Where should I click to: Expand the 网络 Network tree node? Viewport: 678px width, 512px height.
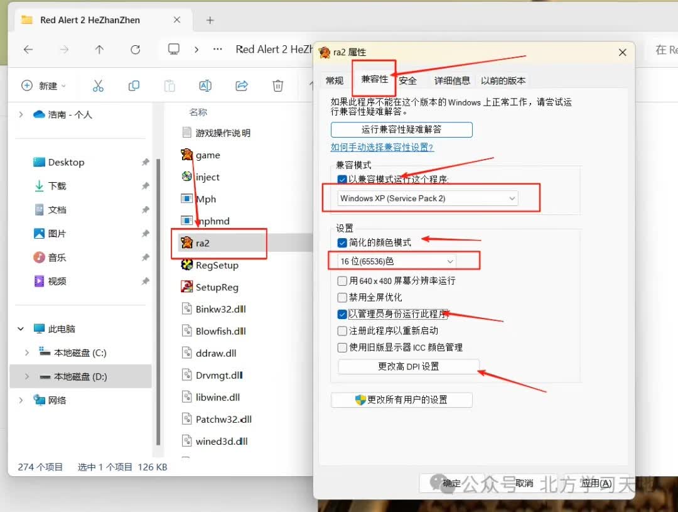(x=21, y=400)
